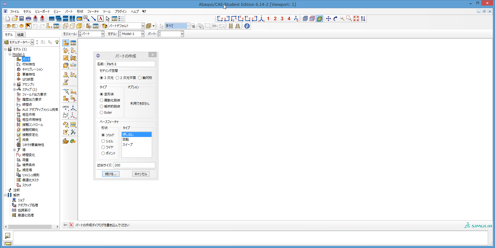
Task: Activate the Pan view tool
Action: tap(328, 19)
